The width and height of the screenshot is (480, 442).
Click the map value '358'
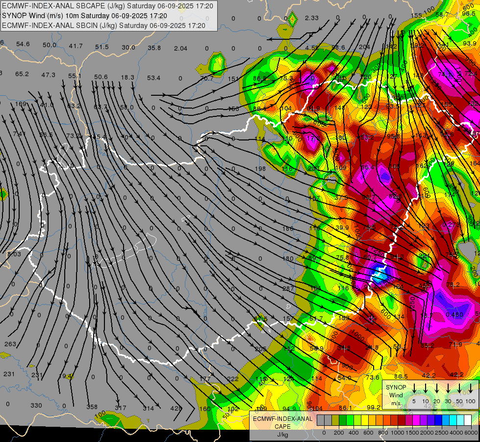pyautogui.click(x=92, y=407)
